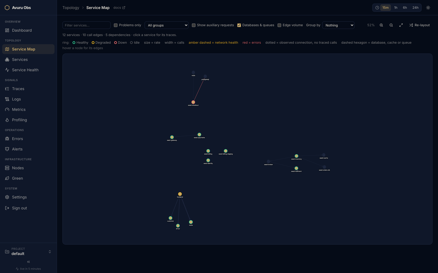Check Show auxiliary requests

click(194, 25)
